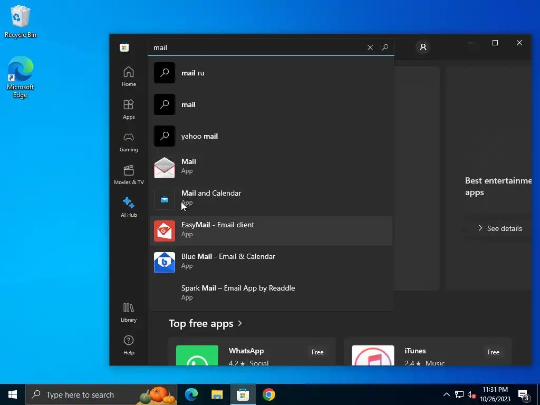Viewport: 540px width, 405px height.
Task: Click the EasyMail red envelope icon
Action: point(165,231)
